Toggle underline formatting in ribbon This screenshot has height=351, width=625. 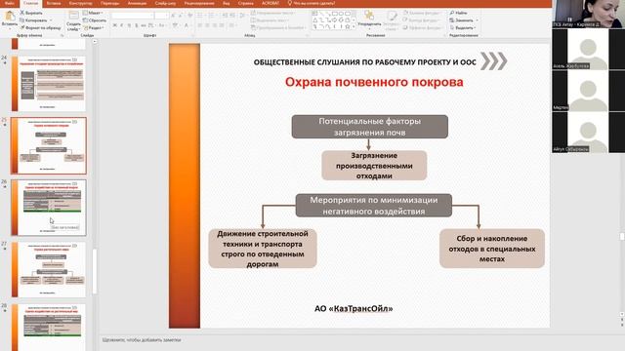129,25
